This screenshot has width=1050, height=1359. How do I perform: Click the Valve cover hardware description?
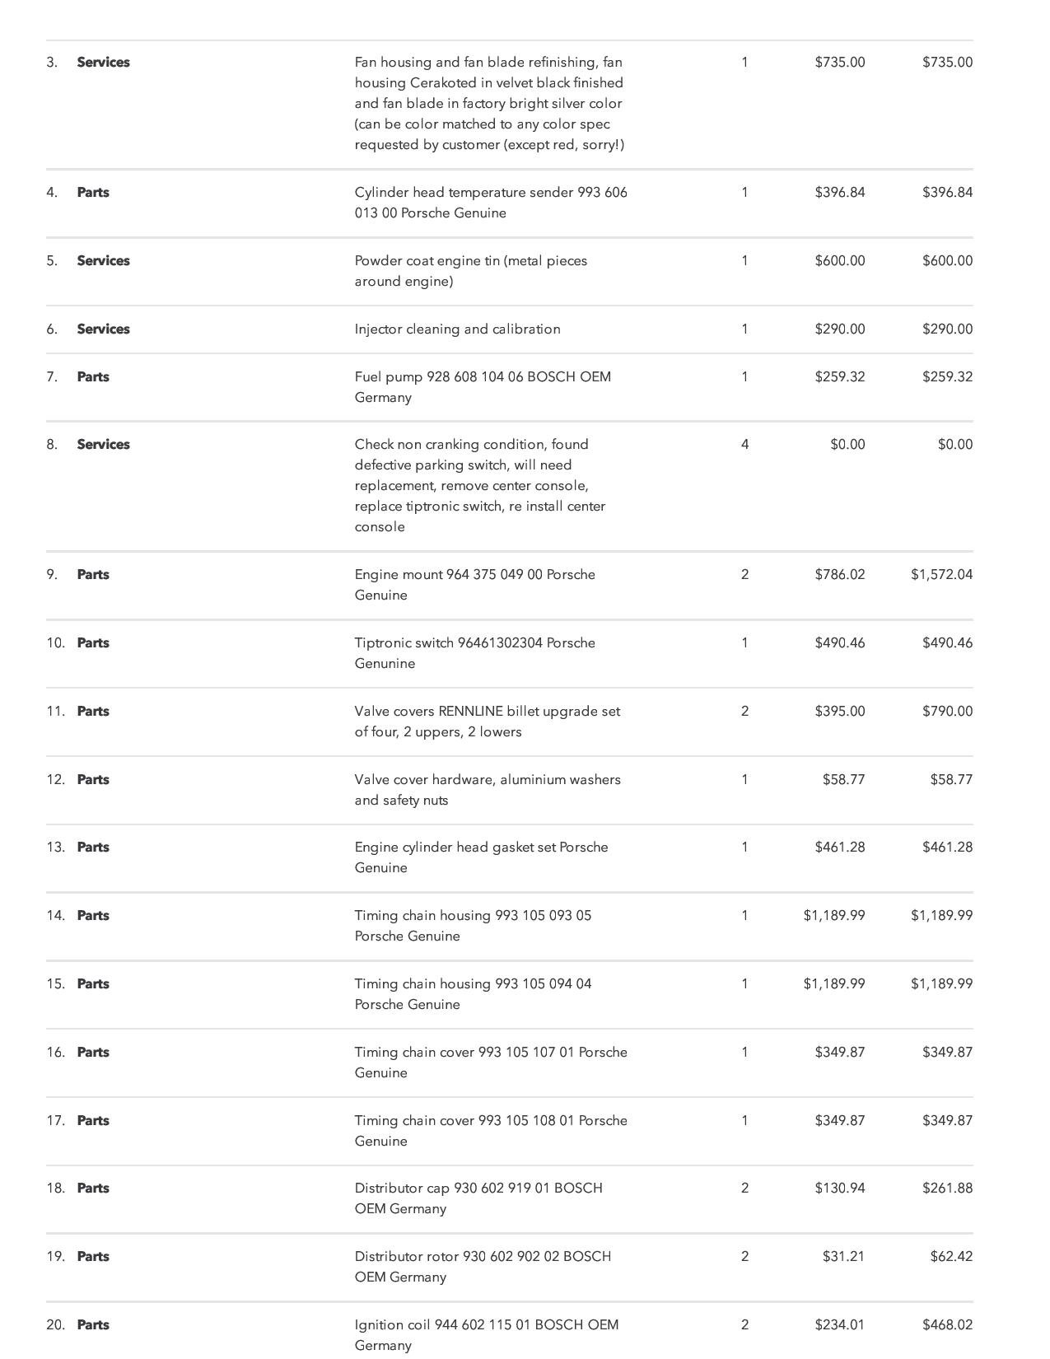(488, 790)
